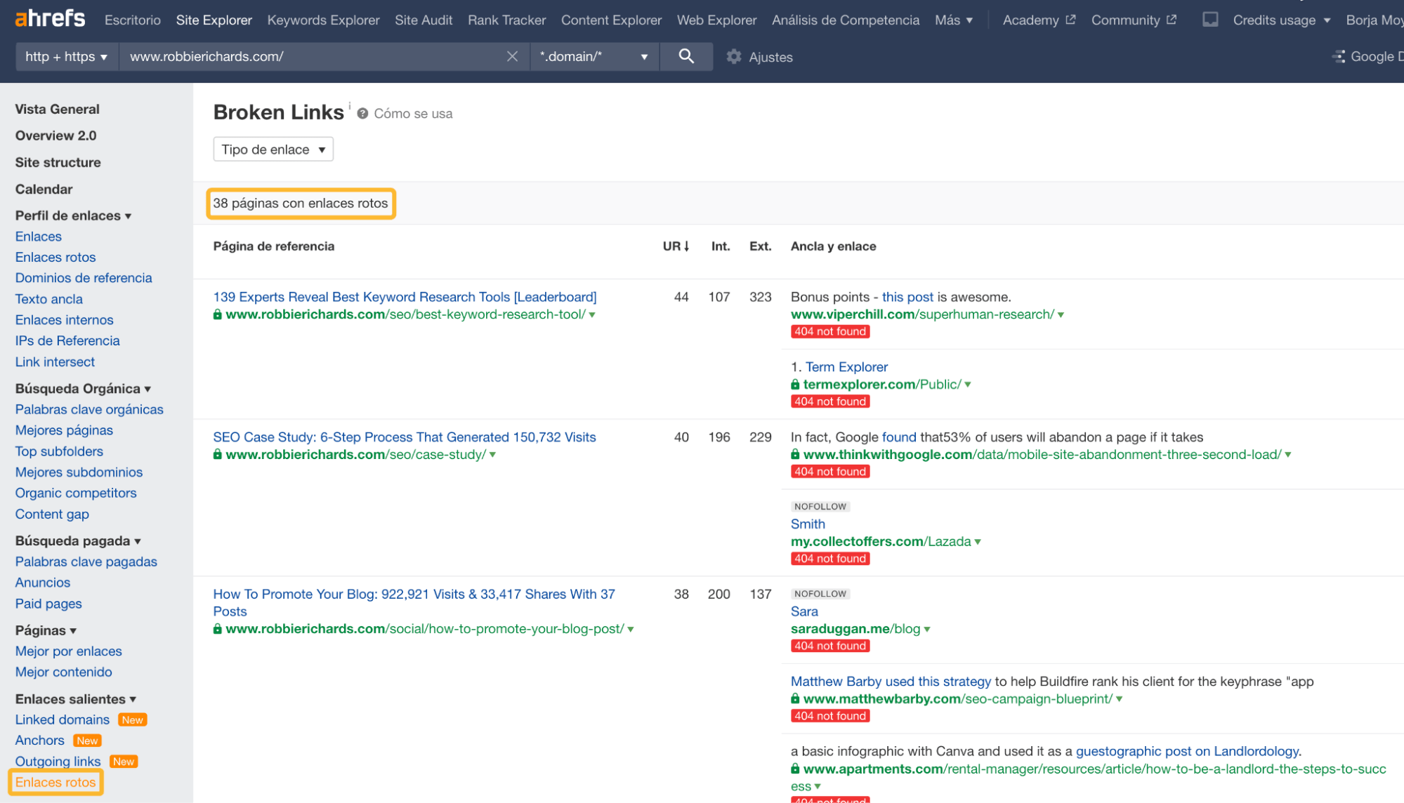Click inside the target URL input field
The width and height of the screenshot is (1404, 803).
(x=316, y=56)
